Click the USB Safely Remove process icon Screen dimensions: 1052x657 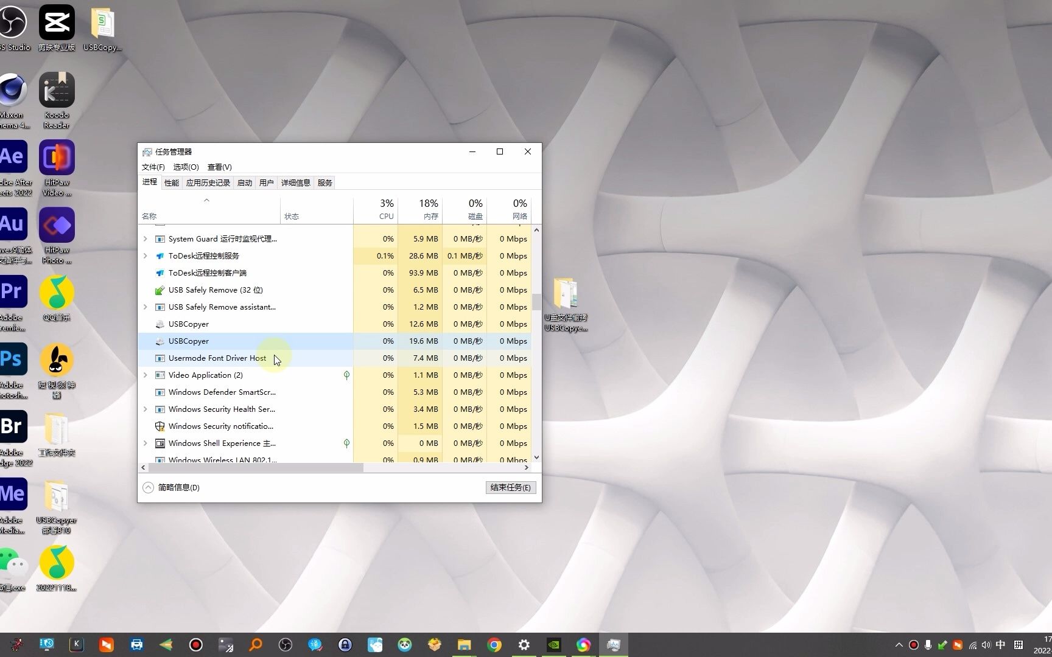coord(160,290)
